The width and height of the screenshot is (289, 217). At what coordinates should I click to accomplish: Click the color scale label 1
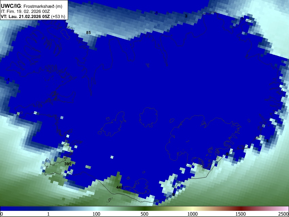coord(48,214)
